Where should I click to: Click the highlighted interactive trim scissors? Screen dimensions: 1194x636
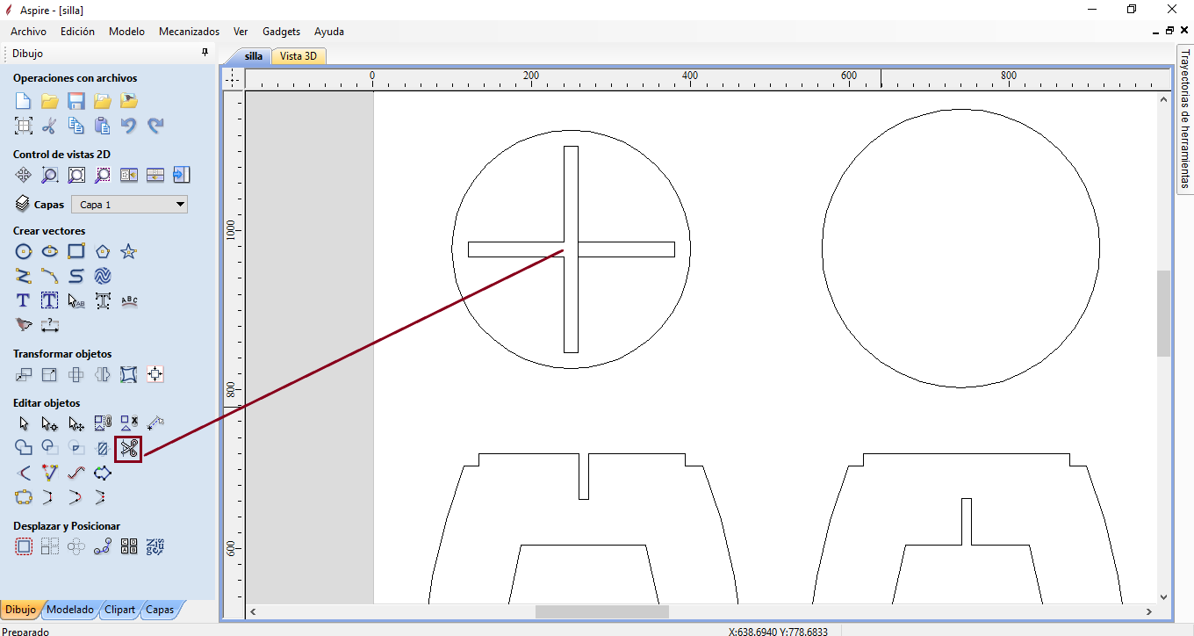coord(128,449)
